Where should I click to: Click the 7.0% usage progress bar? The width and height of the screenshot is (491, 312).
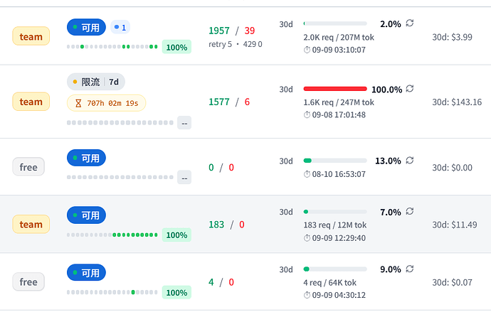coord(335,212)
